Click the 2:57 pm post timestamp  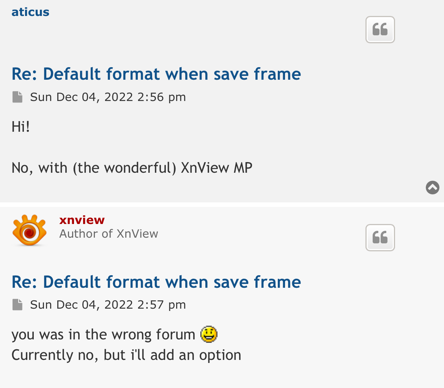point(108,304)
